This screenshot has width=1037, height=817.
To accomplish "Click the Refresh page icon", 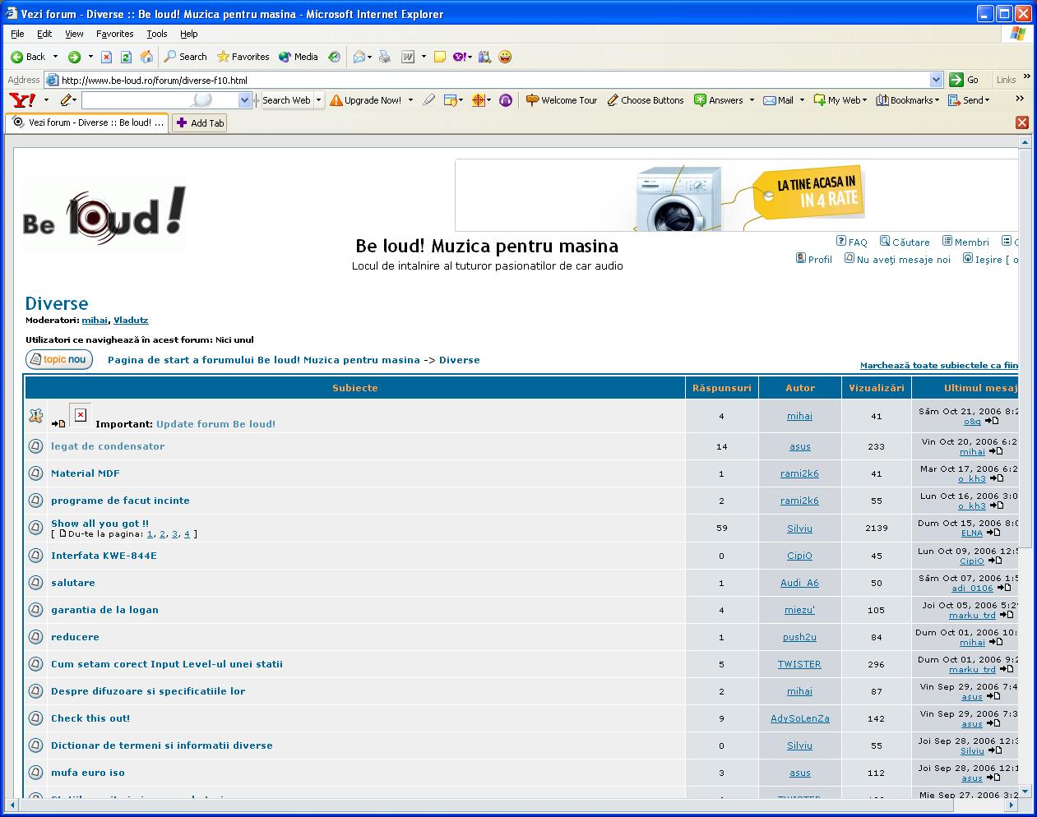I will [x=126, y=57].
